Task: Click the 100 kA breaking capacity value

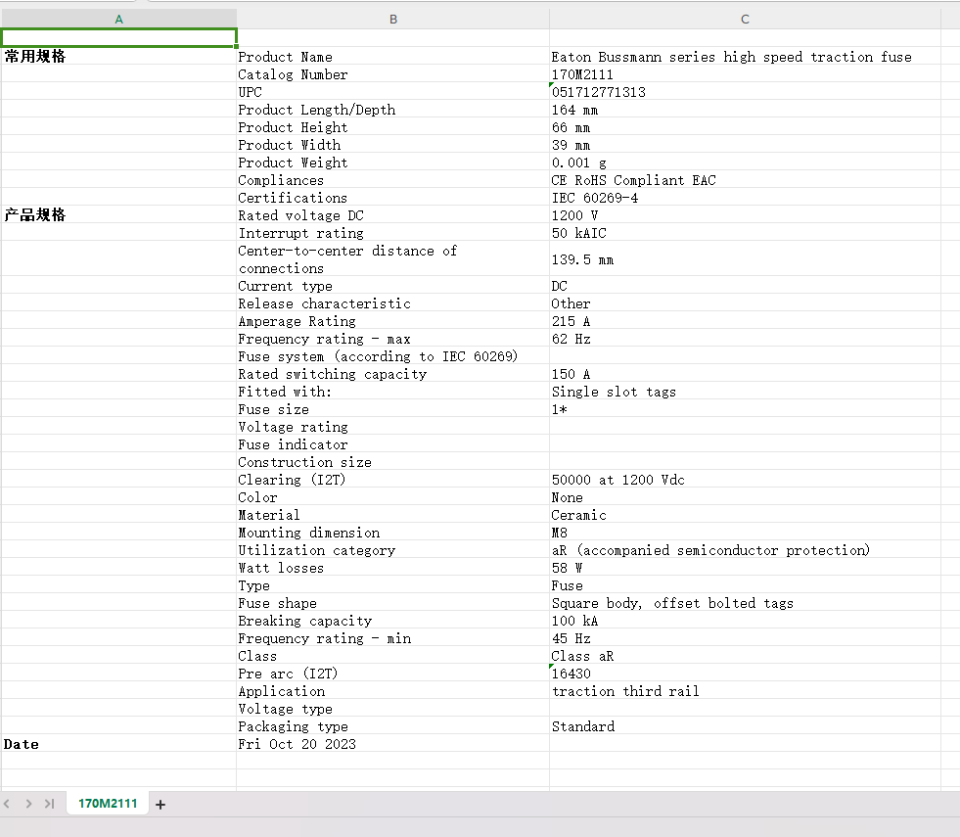Action: (x=745, y=621)
